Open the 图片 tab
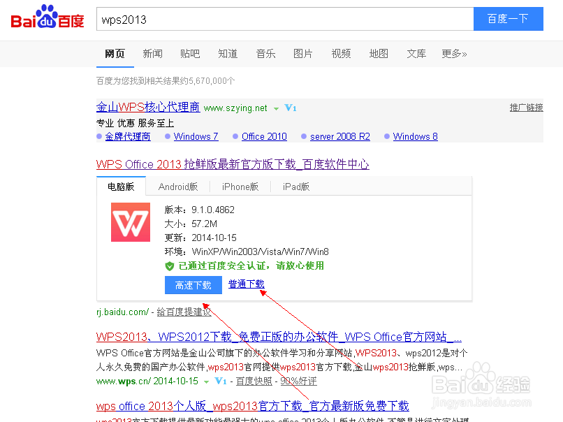Viewport: 563px width, 422px height. [303, 54]
